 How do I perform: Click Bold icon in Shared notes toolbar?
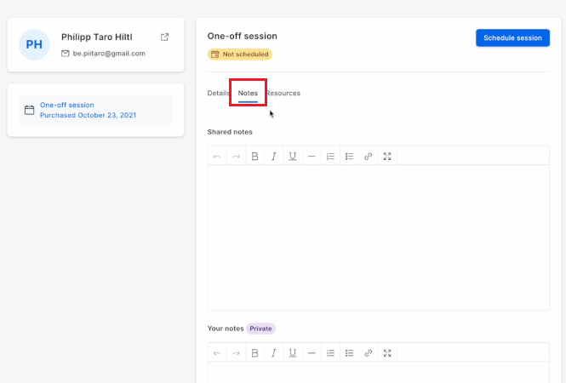[x=254, y=157]
